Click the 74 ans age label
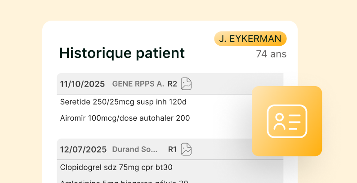 [271, 54]
